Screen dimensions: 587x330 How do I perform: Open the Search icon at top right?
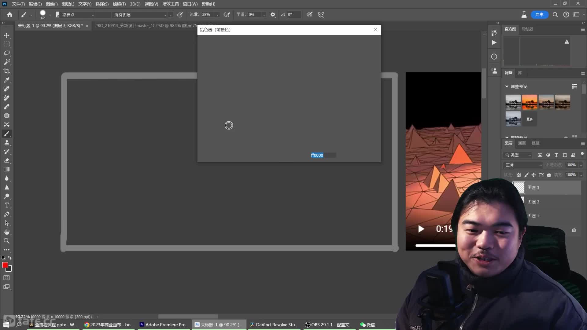555,15
